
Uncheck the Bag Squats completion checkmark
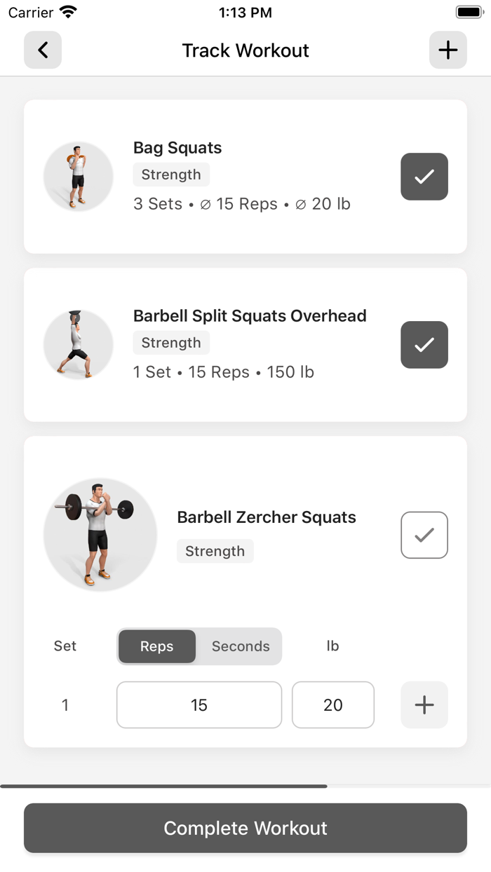coord(424,177)
